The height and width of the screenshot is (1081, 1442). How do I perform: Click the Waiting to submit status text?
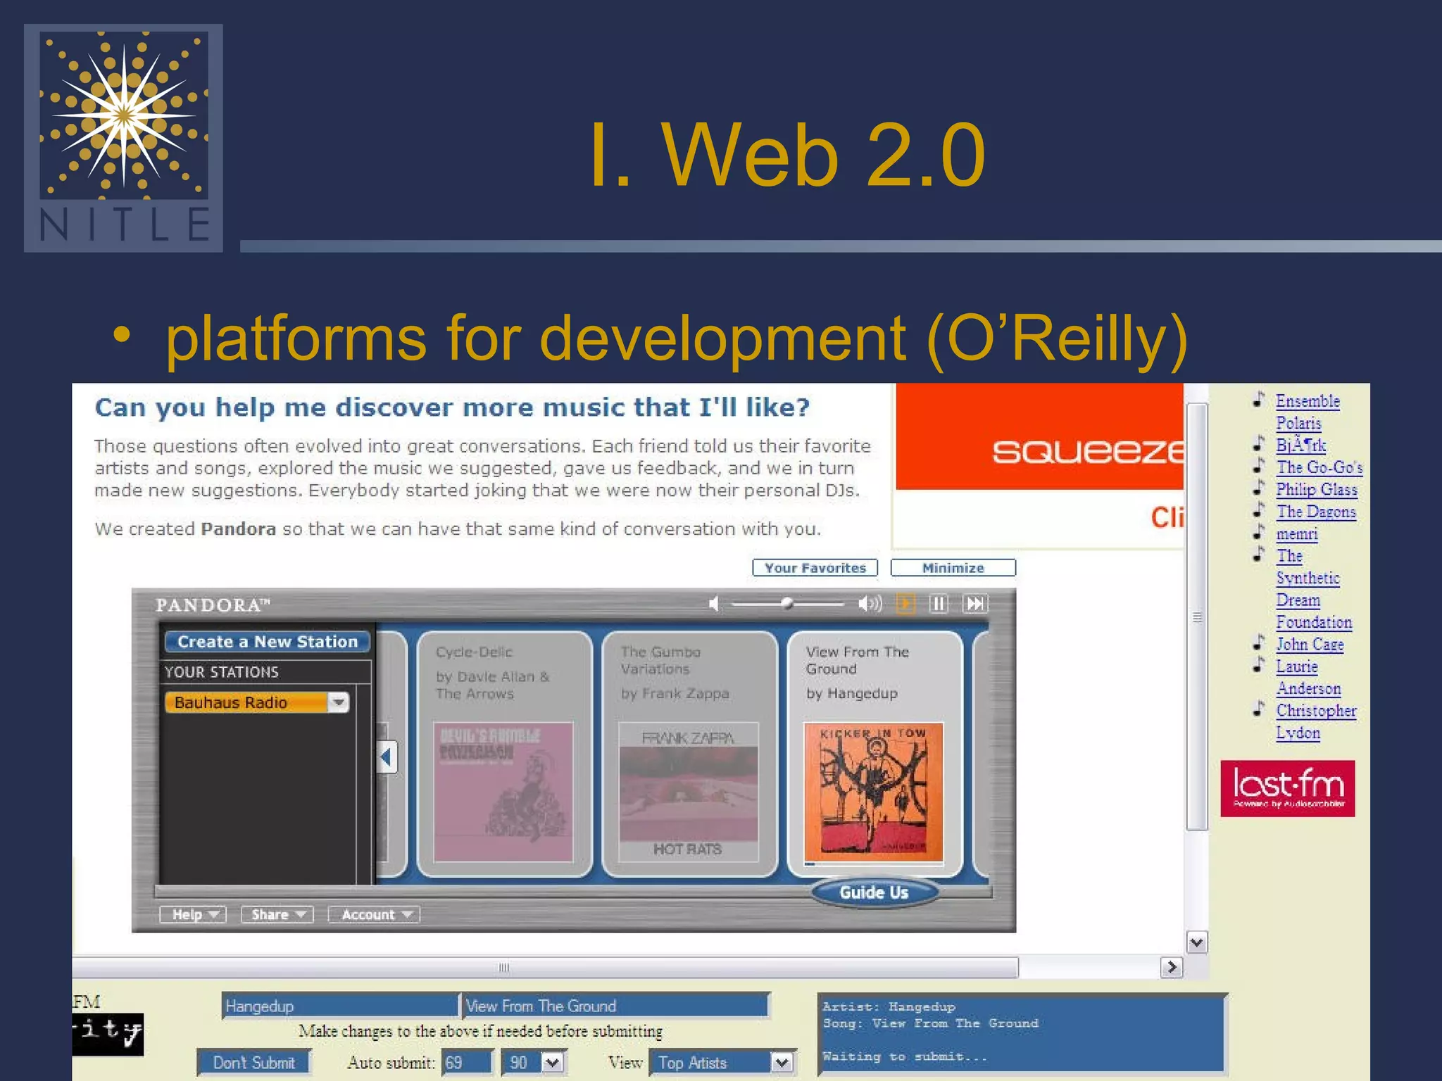coord(905,1056)
